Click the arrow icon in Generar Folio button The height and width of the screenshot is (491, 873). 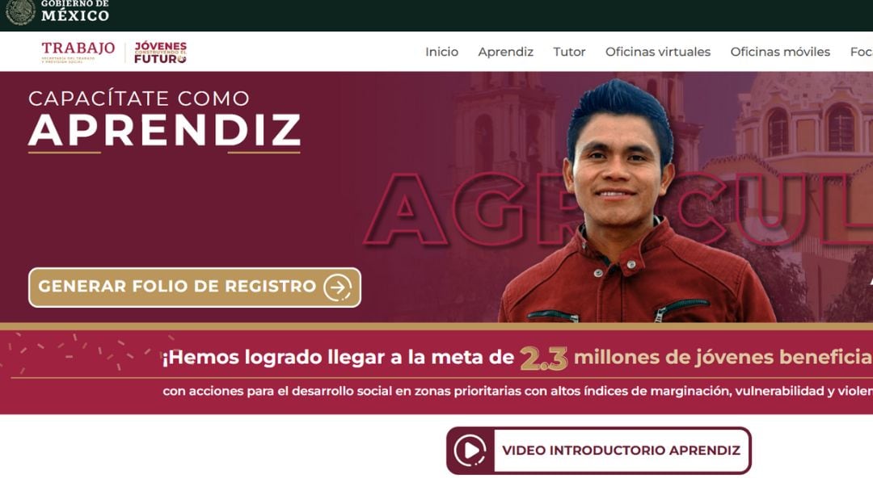click(338, 287)
